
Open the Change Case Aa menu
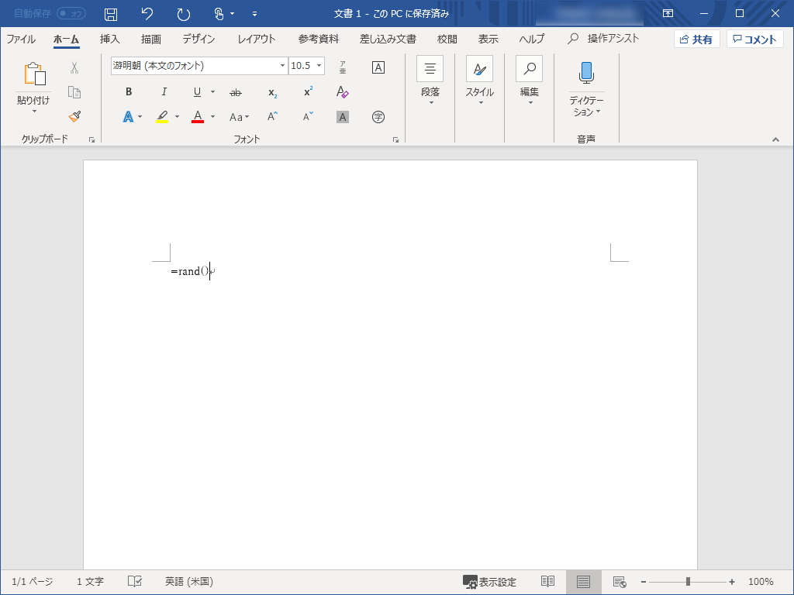(x=239, y=117)
